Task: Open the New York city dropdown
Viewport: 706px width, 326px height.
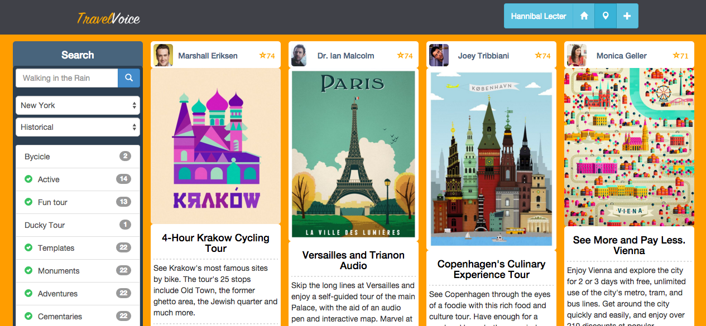Action: click(x=78, y=105)
